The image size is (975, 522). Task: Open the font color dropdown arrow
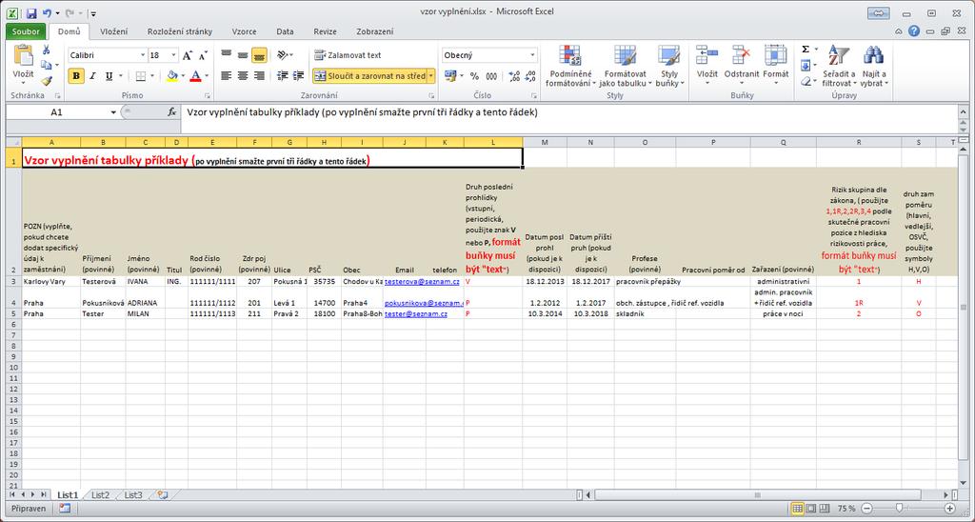point(207,76)
